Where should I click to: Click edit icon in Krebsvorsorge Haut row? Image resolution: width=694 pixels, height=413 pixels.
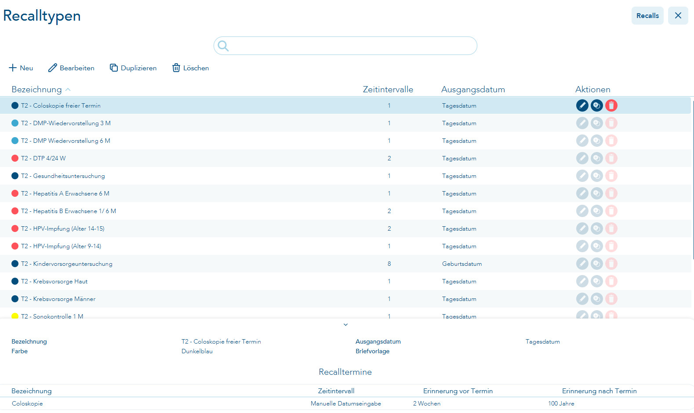pos(582,281)
